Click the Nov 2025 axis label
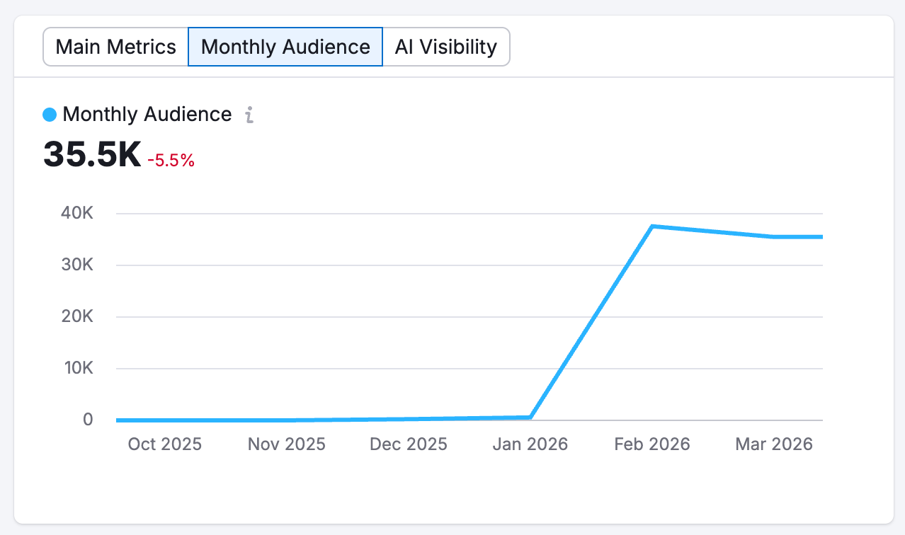 [x=286, y=444]
